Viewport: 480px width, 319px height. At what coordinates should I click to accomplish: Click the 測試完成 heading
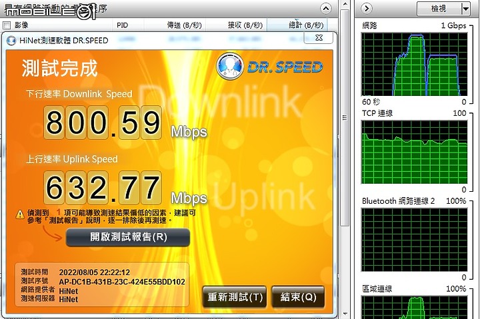coord(60,68)
